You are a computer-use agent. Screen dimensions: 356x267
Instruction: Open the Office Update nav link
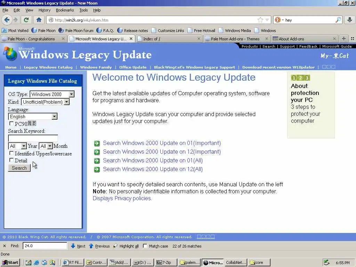click(133, 67)
